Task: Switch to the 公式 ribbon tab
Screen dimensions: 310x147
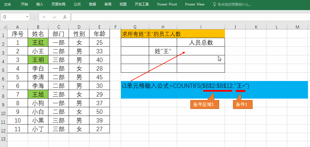Action: tap(77, 4)
